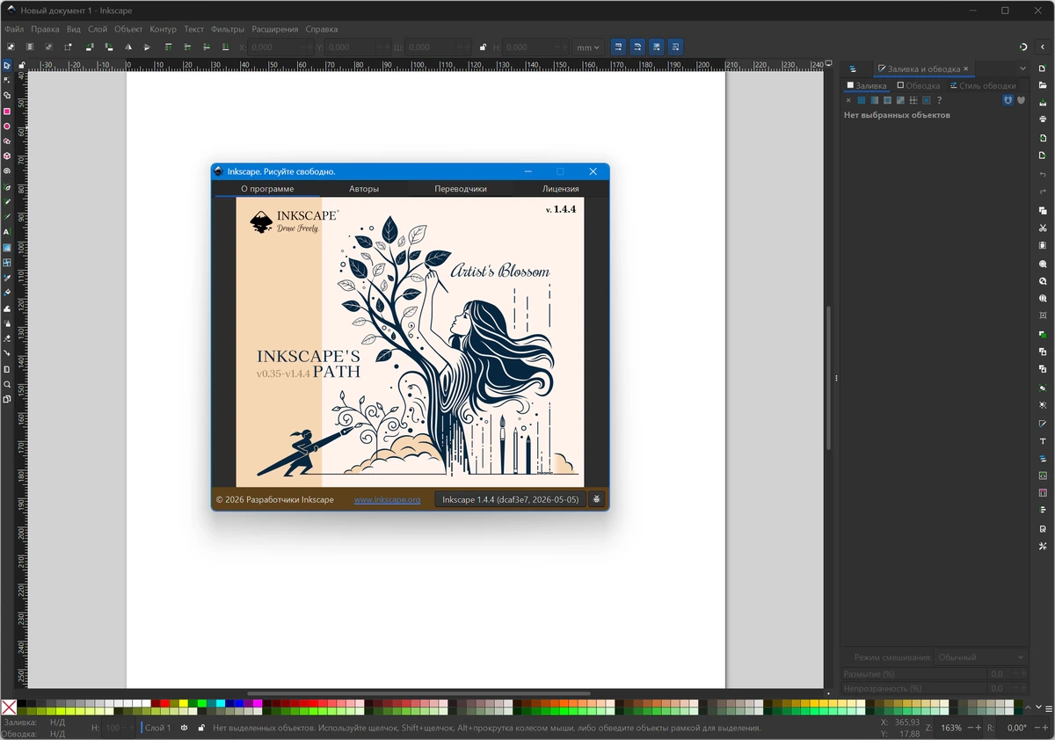Expand the docked dialogs chevron menu
This screenshot has width=1055, height=740.
1022,69
